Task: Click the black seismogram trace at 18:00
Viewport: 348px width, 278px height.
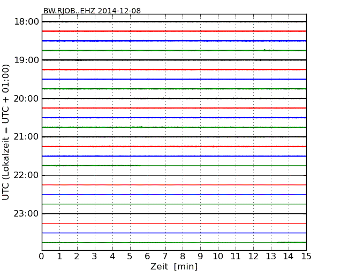Action: click(174, 21)
